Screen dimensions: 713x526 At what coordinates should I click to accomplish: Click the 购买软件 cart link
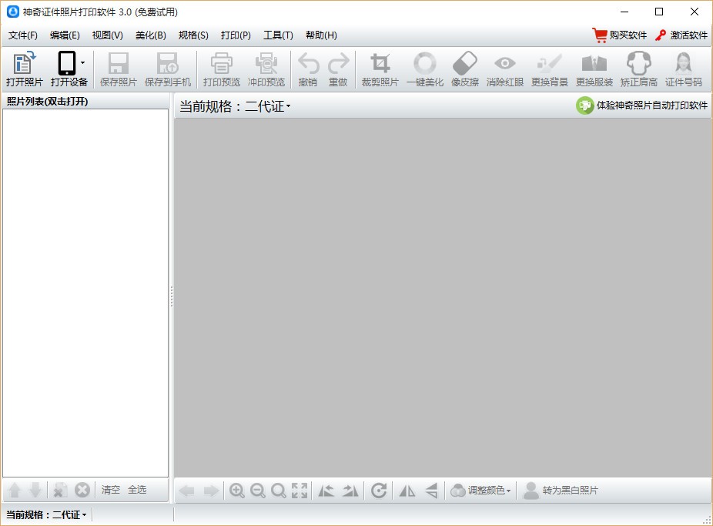click(x=619, y=35)
